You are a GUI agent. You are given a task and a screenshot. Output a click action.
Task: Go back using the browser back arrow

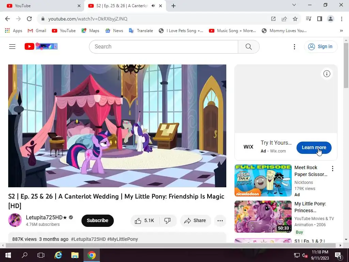[7, 19]
